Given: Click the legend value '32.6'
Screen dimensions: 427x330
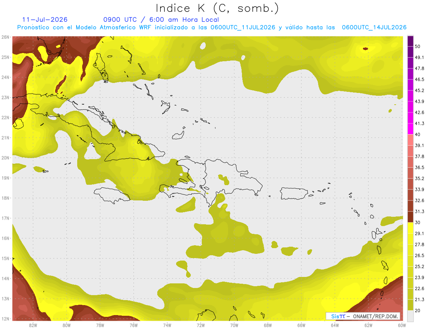Looking at the screenshot, I should click(419, 200).
